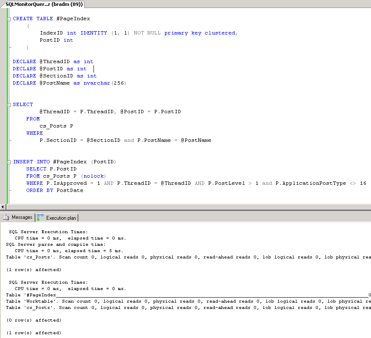Click the @PostID variable in its DECLARE line
Screen dimensions: 371x338
pyautogui.click(x=51, y=69)
